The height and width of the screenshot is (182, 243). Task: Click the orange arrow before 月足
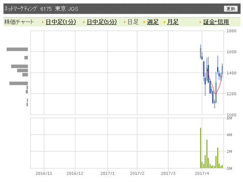(164, 22)
